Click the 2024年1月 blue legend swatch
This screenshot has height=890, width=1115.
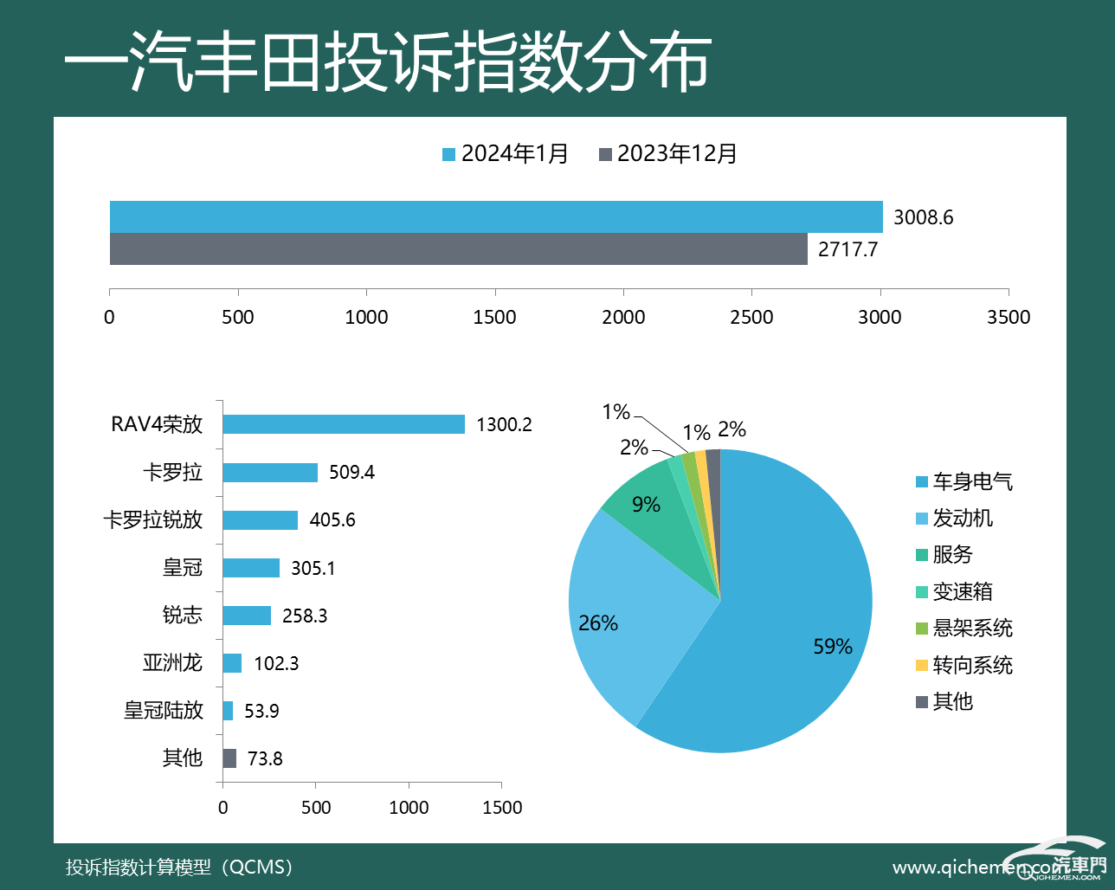pyautogui.click(x=448, y=155)
